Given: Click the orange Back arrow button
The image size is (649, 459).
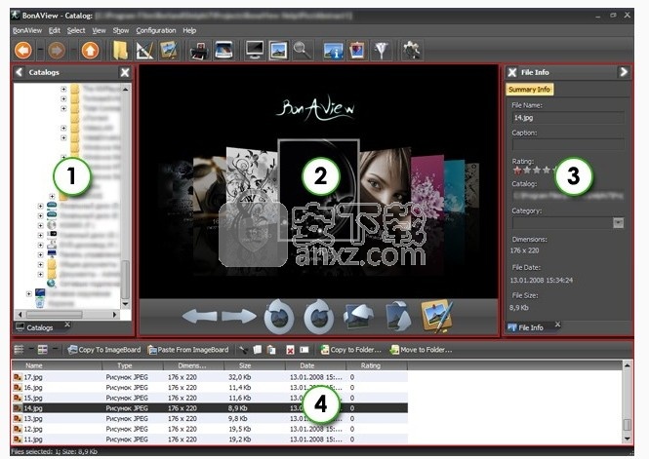Looking at the screenshot, I should (23, 51).
